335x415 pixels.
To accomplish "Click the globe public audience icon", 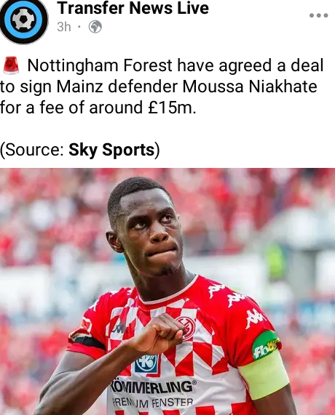I will 95,27.
